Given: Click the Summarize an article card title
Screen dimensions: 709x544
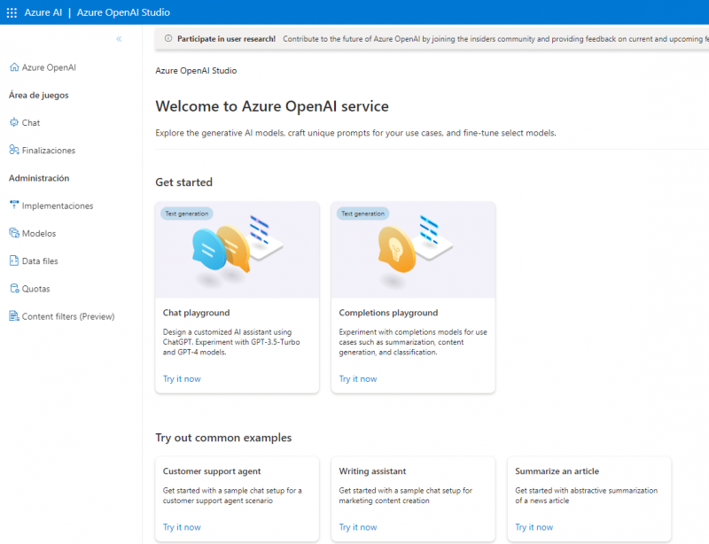Looking at the screenshot, I should [x=557, y=471].
